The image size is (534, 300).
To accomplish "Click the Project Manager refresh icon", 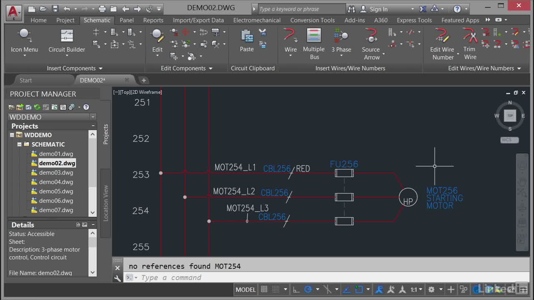I will tap(37, 107).
